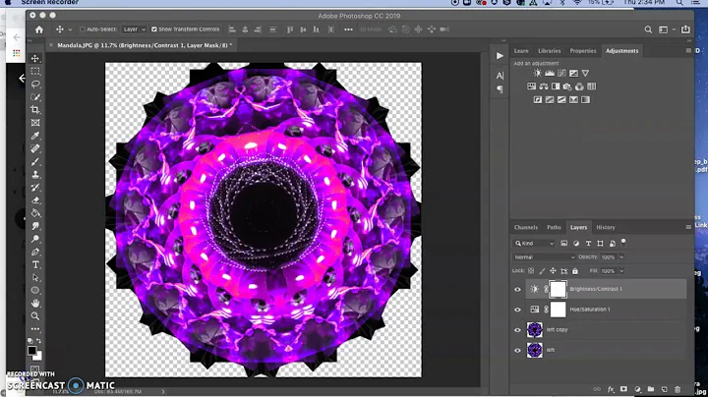This screenshot has height=397, width=708.
Task: Click the Share document icon
Action: click(685, 29)
